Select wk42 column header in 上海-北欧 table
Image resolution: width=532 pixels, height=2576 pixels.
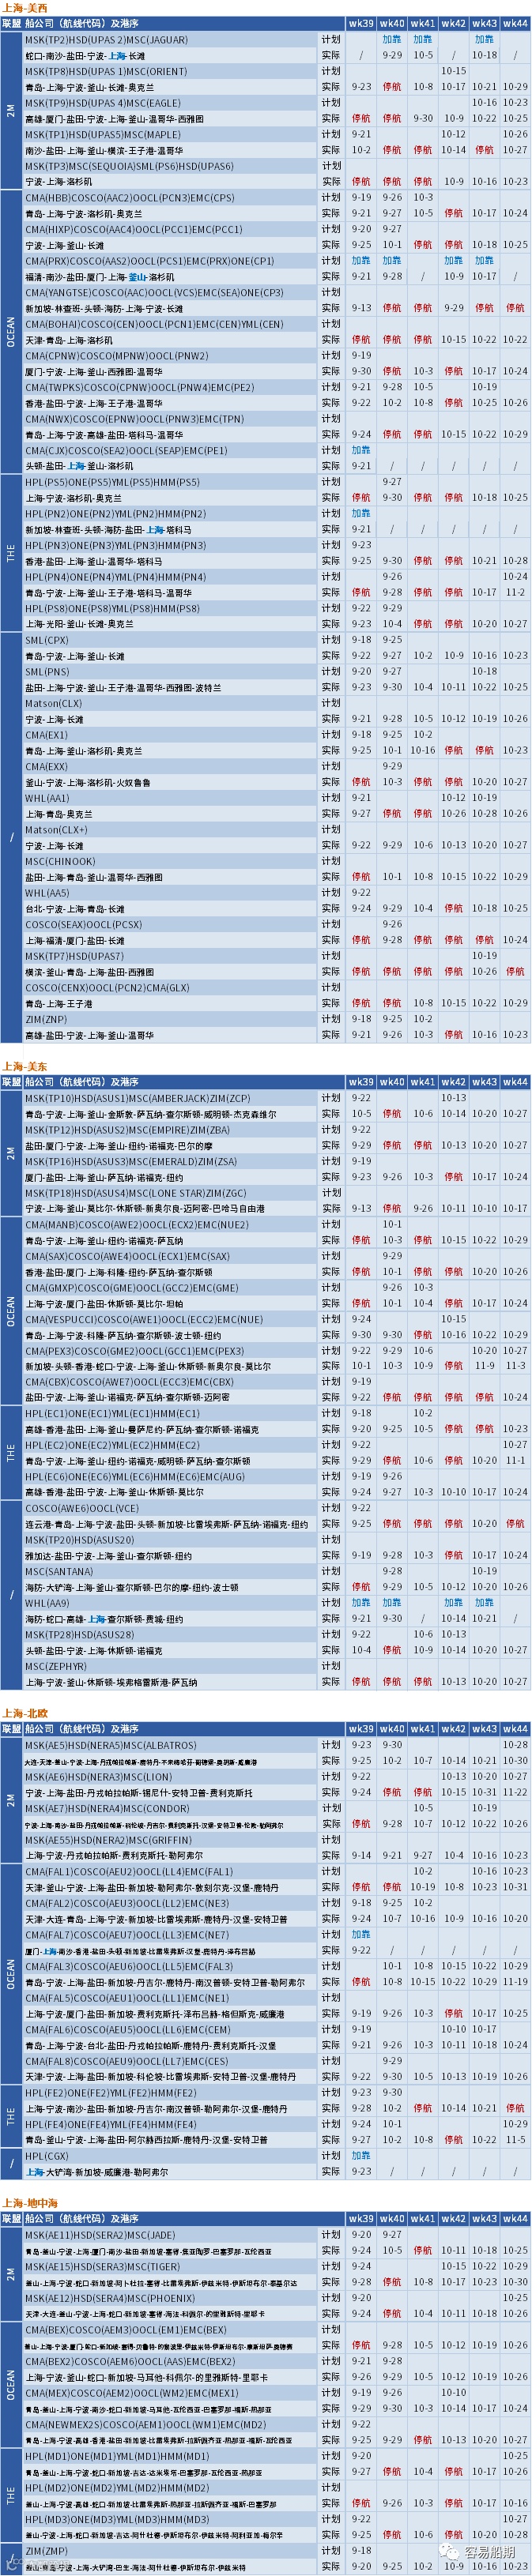coord(454,1729)
